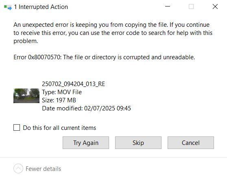The width and height of the screenshot is (227, 177).
Task: Click the 'Date modified: 02/07/2025 09:45' line
Action: pyautogui.click(x=86, y=108)
